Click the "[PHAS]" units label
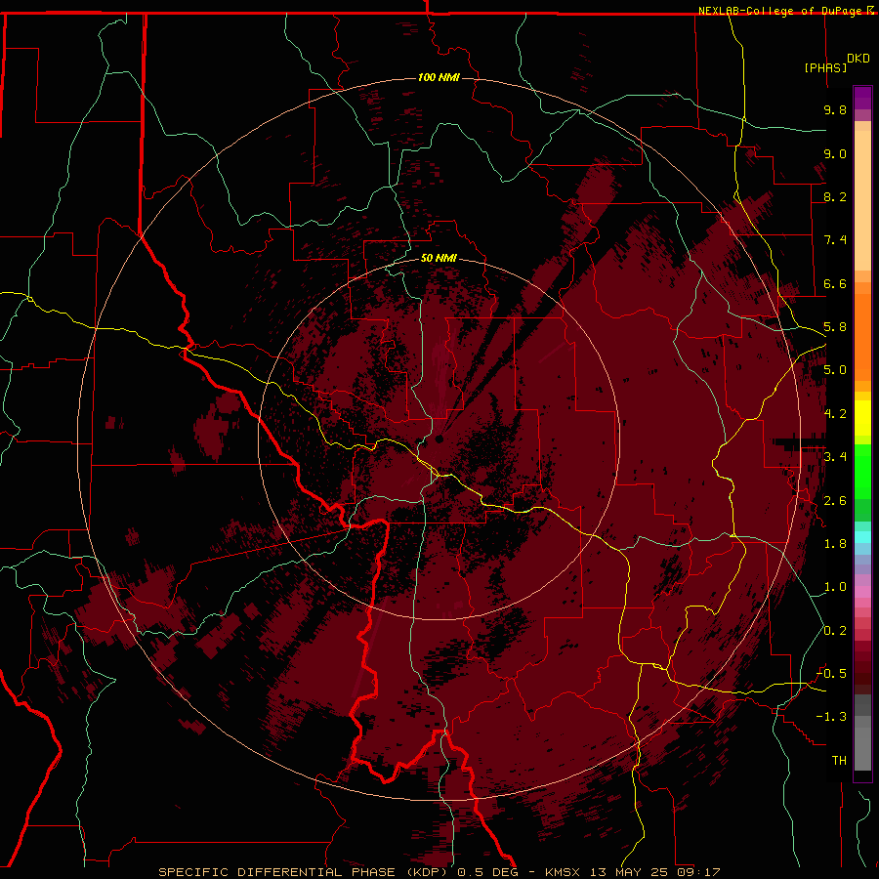This screenshot has width=879, height=879. pyautogui.click(x=825, y=67)
